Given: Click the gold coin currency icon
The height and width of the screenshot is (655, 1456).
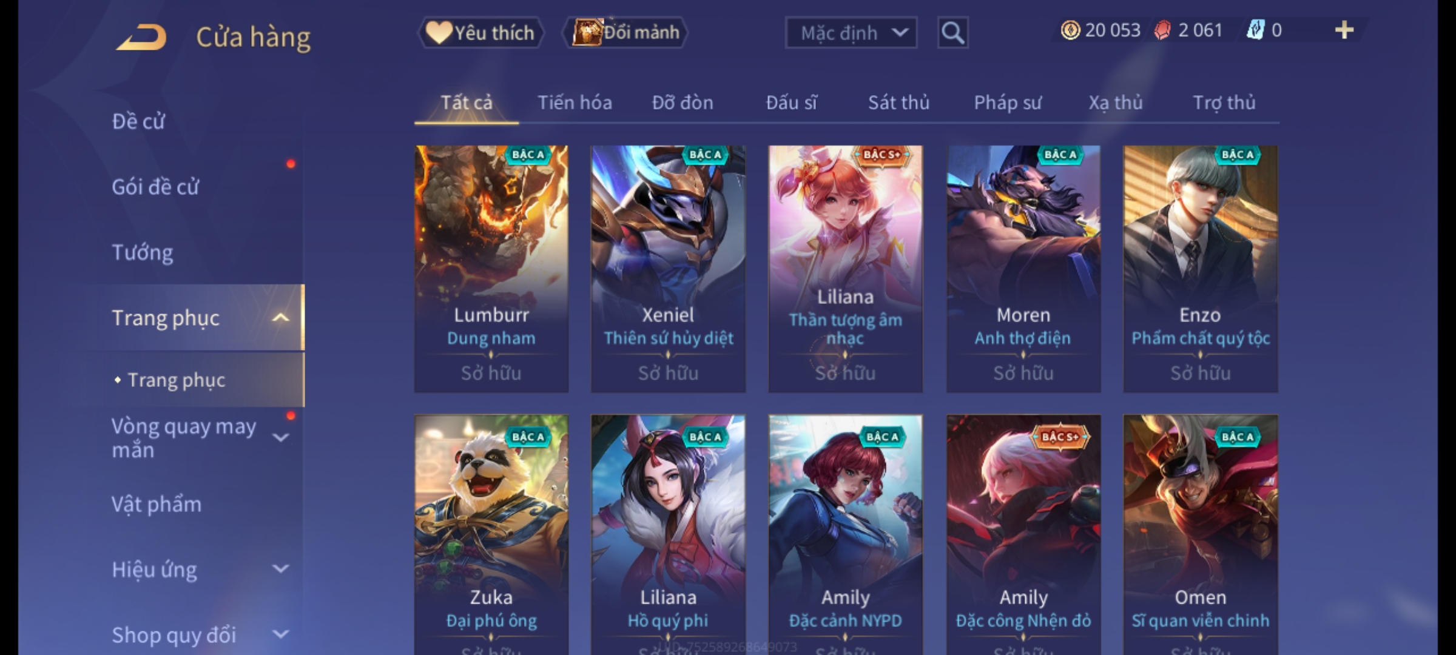Looking at the screenshot, I should click(x=1070, y=30).
